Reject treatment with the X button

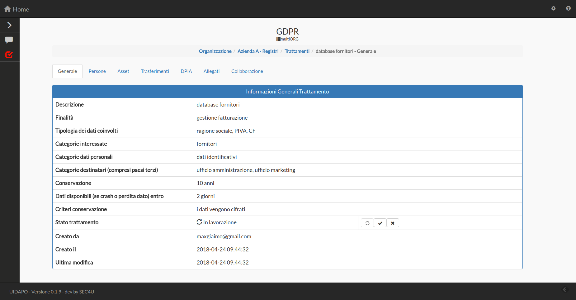point(393,223)
